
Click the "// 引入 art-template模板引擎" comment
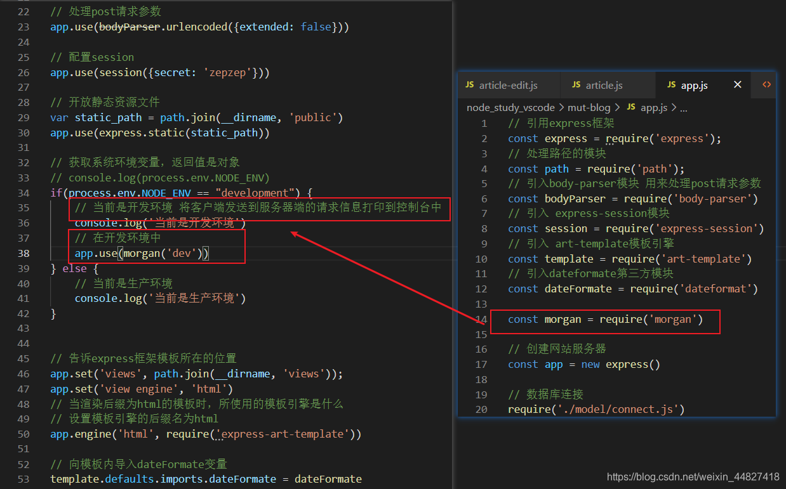coord(591,244)
